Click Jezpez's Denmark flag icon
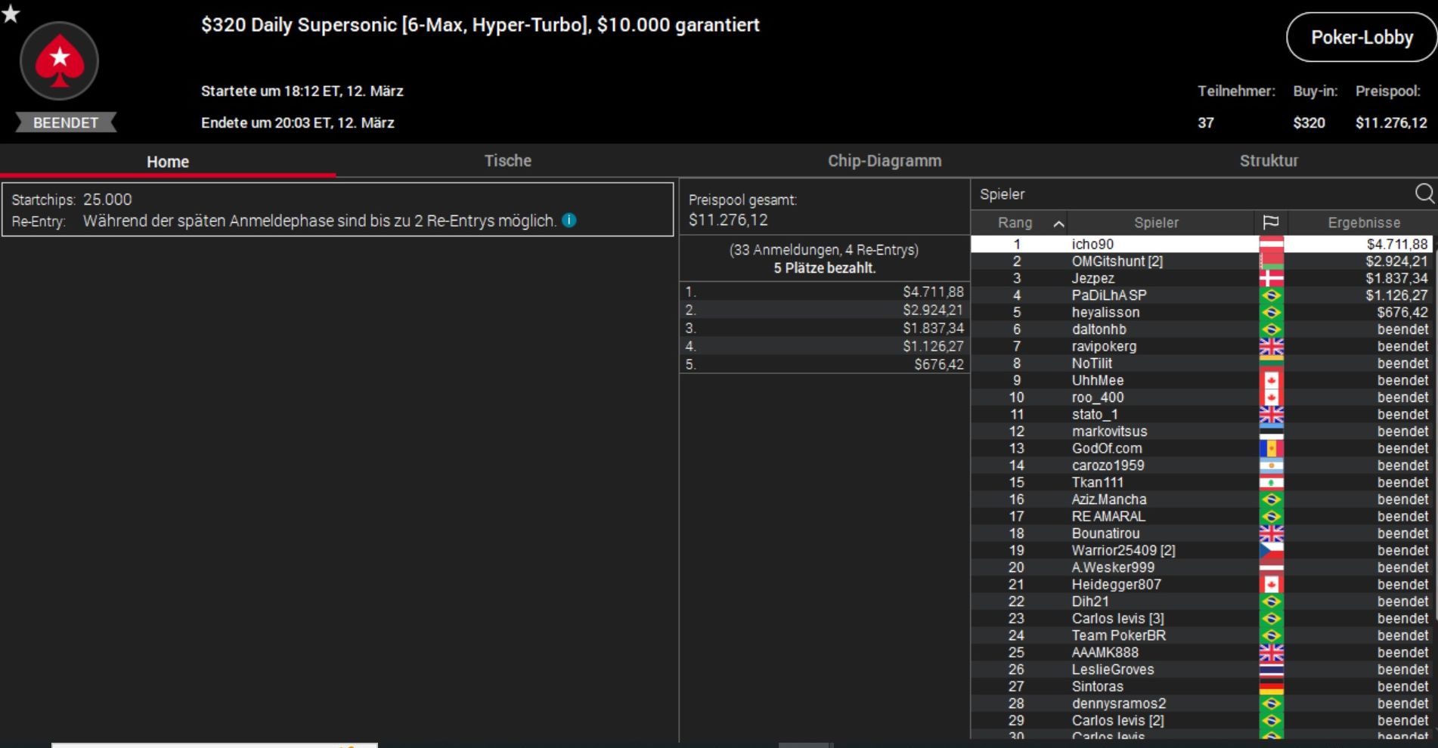This screenshot has height=748, width=1438. tap(1271, 278)
